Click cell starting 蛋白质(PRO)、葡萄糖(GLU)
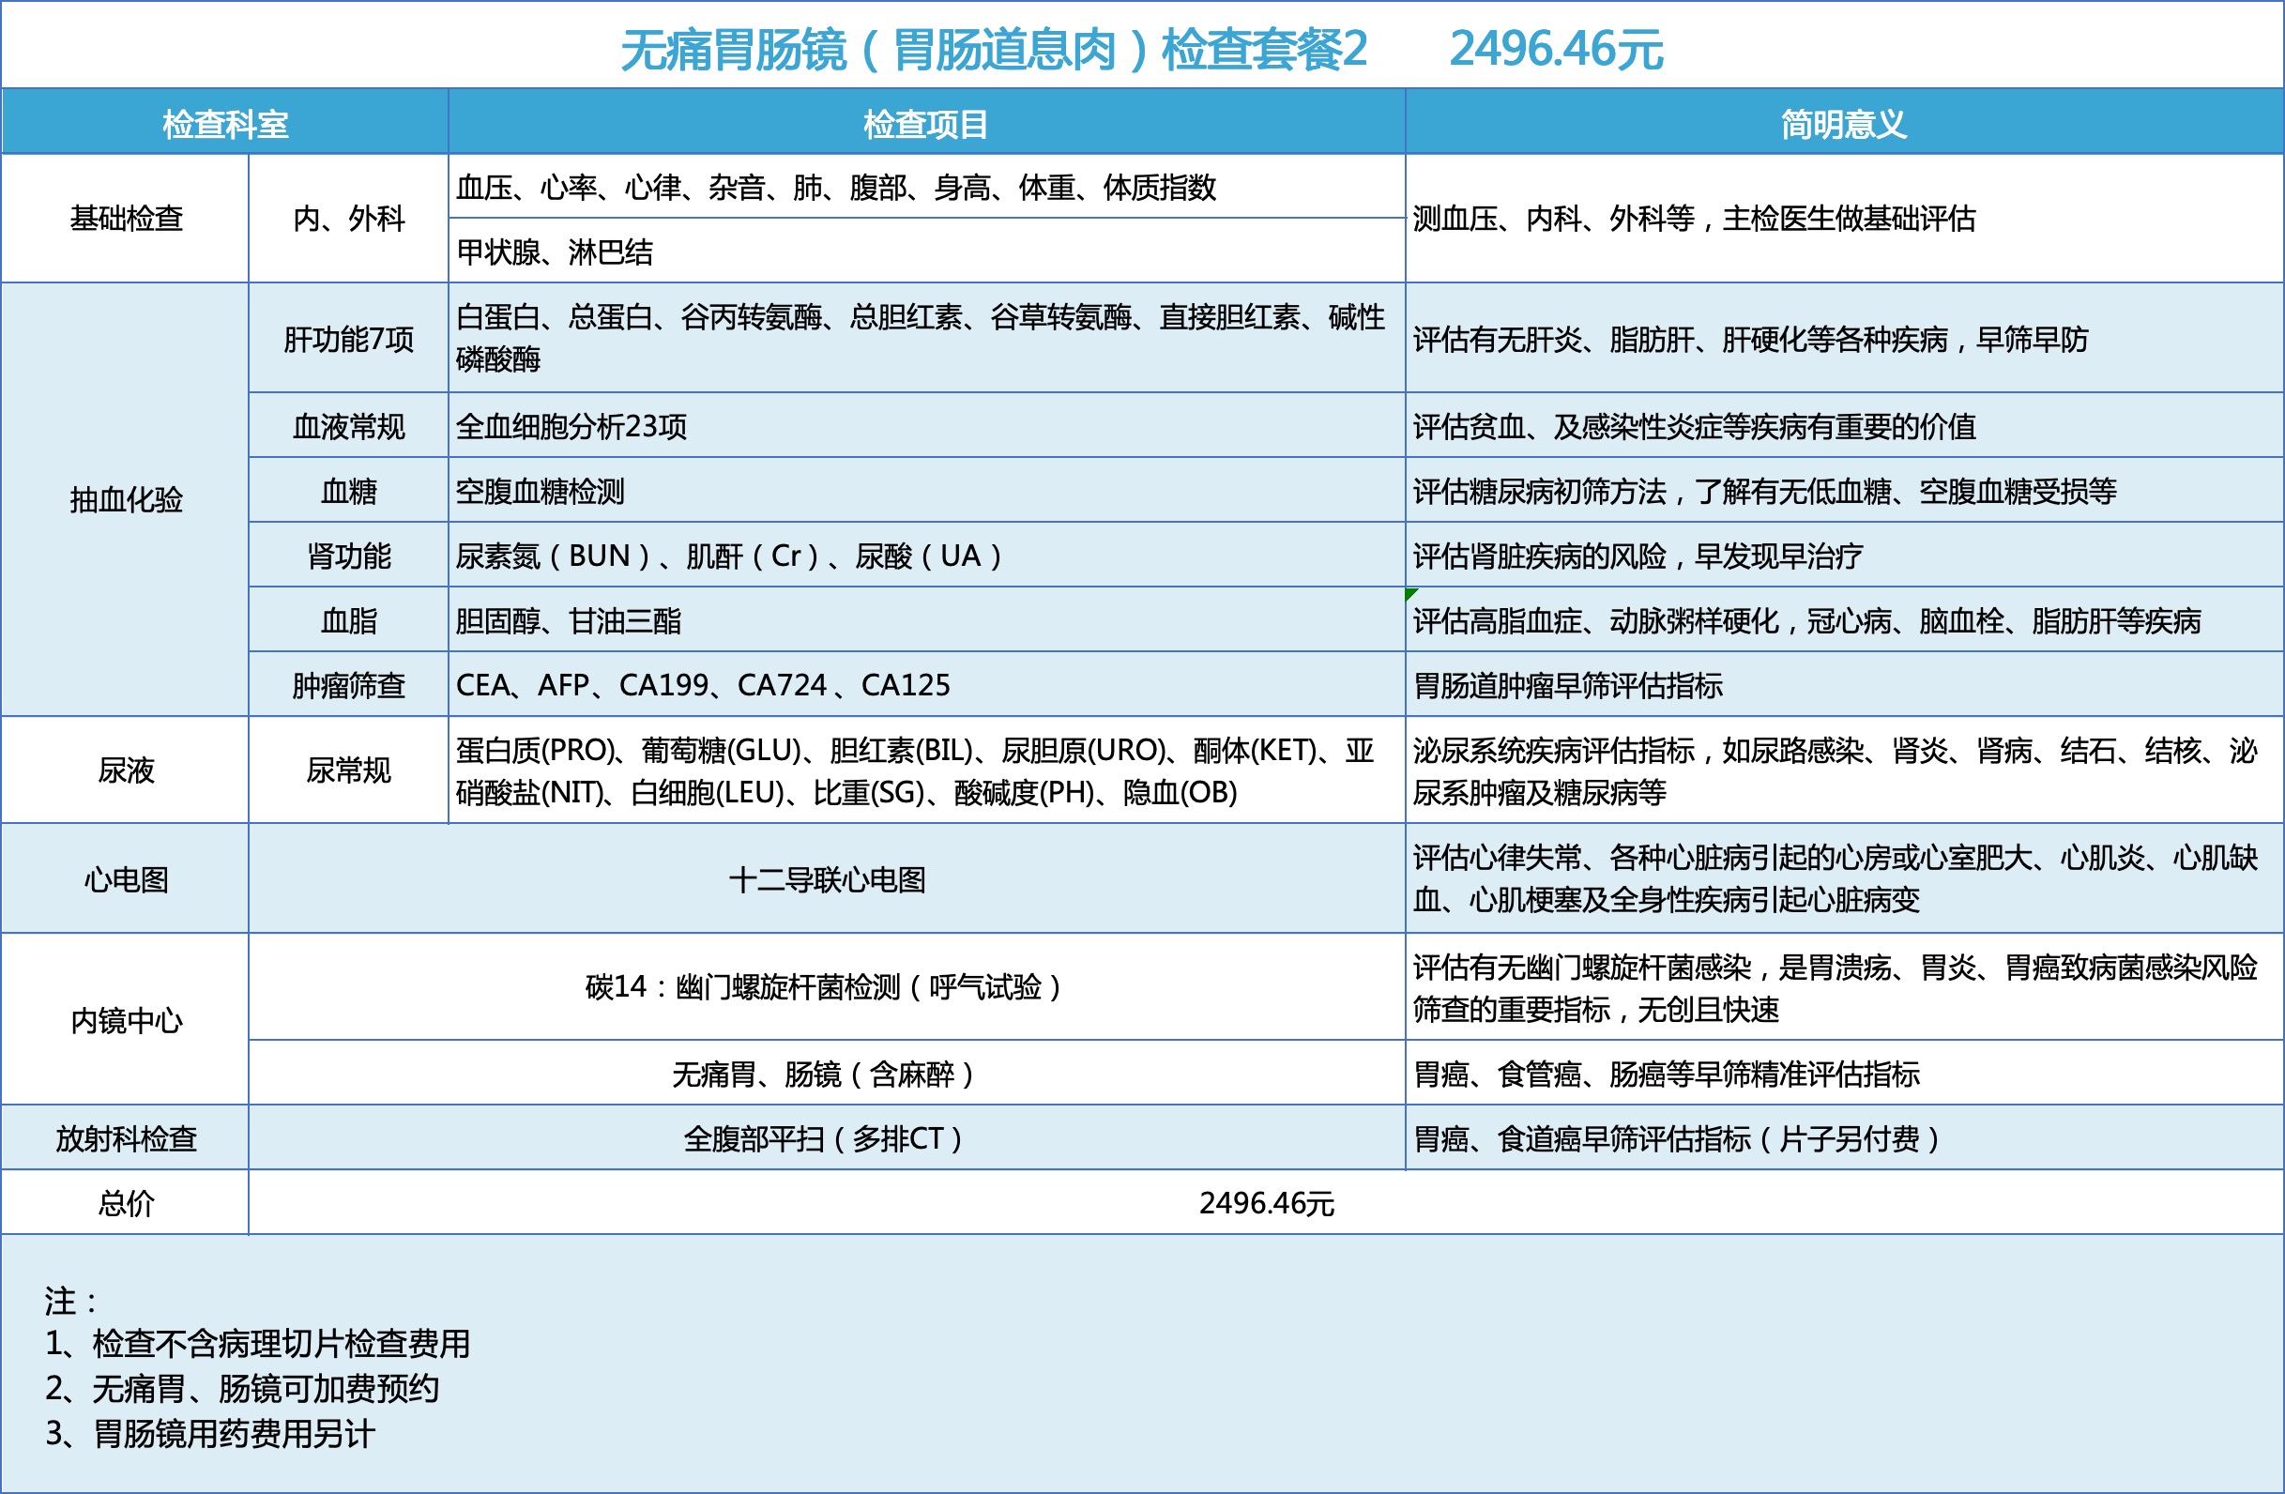The image size is (2285, 1494). pyautogui.click(x=926, y=770)
